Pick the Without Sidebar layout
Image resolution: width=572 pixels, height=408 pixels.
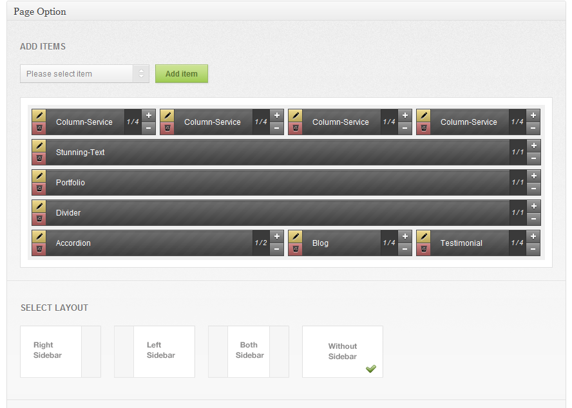pos(343,351)
